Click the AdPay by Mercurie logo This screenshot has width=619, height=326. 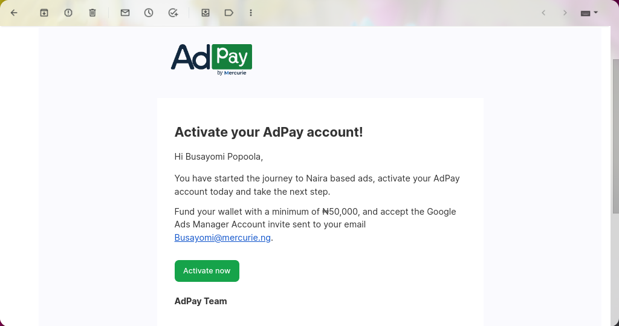coord(212,59)
